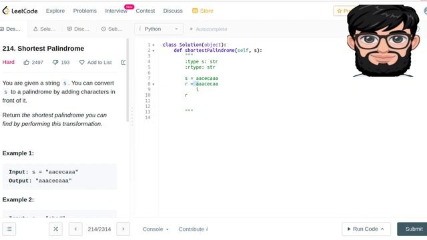This screenshot has height=240, width=427.
Task: Go to the Interview section
Action: (116, 11)
